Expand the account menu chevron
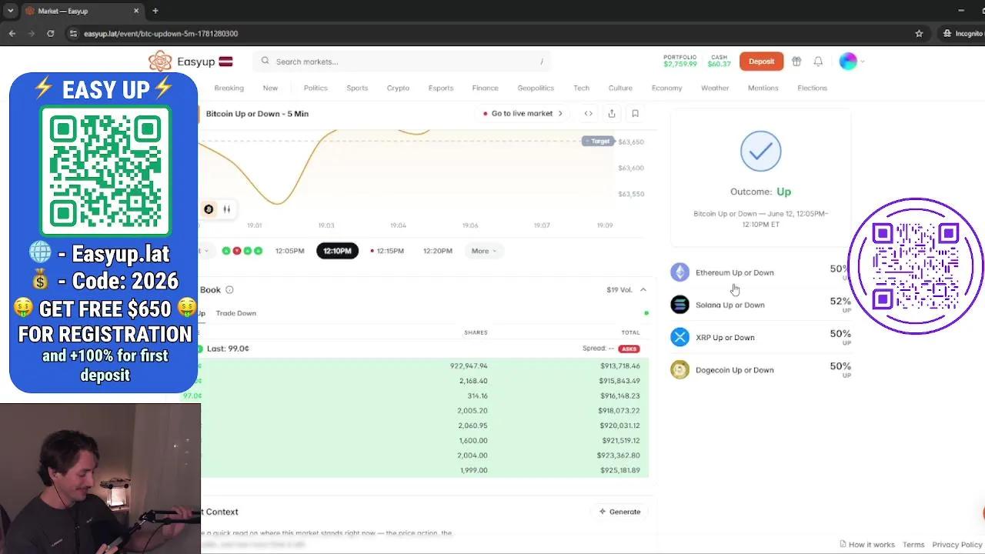This screenshot has height=554, width=985. (x=862, y=62)
